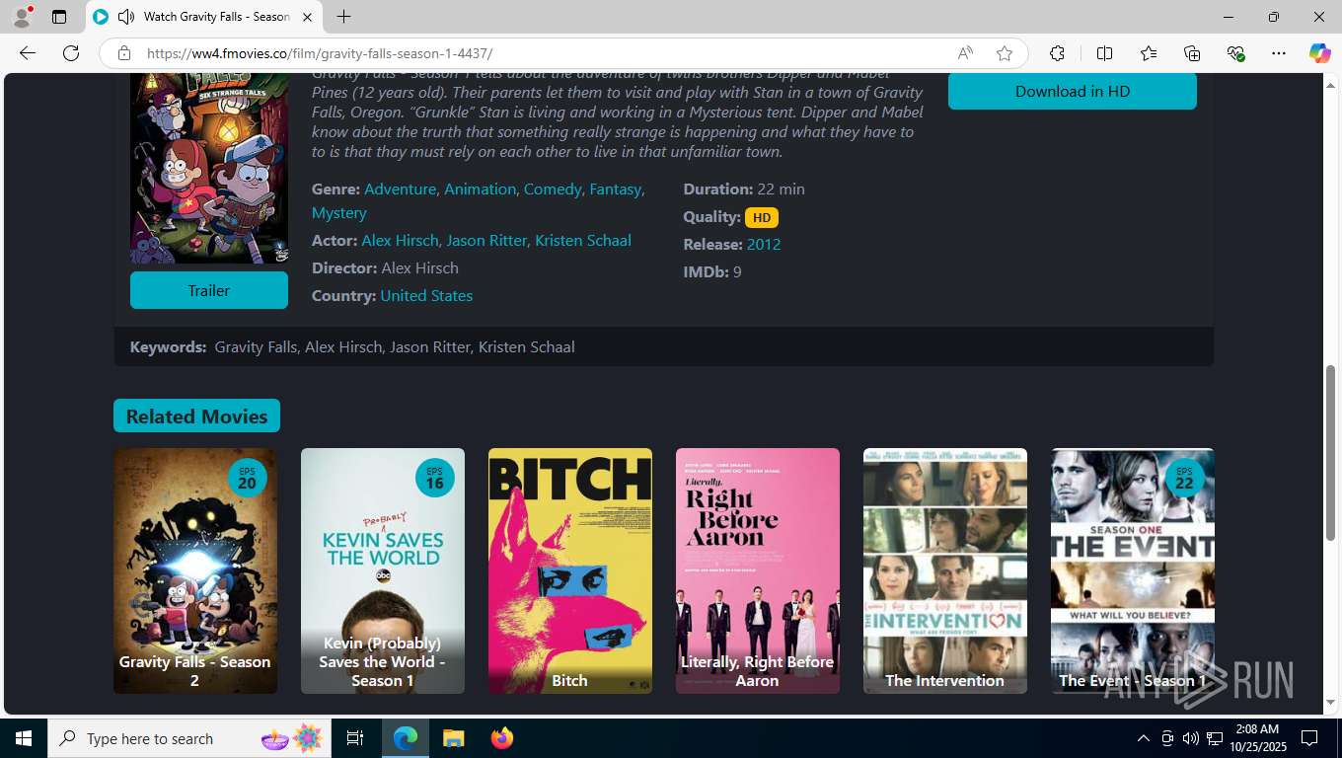The height and width of the screenshot is (758, 1342).
Task: Open the Animation genre link
Action: tap(480, 189)
